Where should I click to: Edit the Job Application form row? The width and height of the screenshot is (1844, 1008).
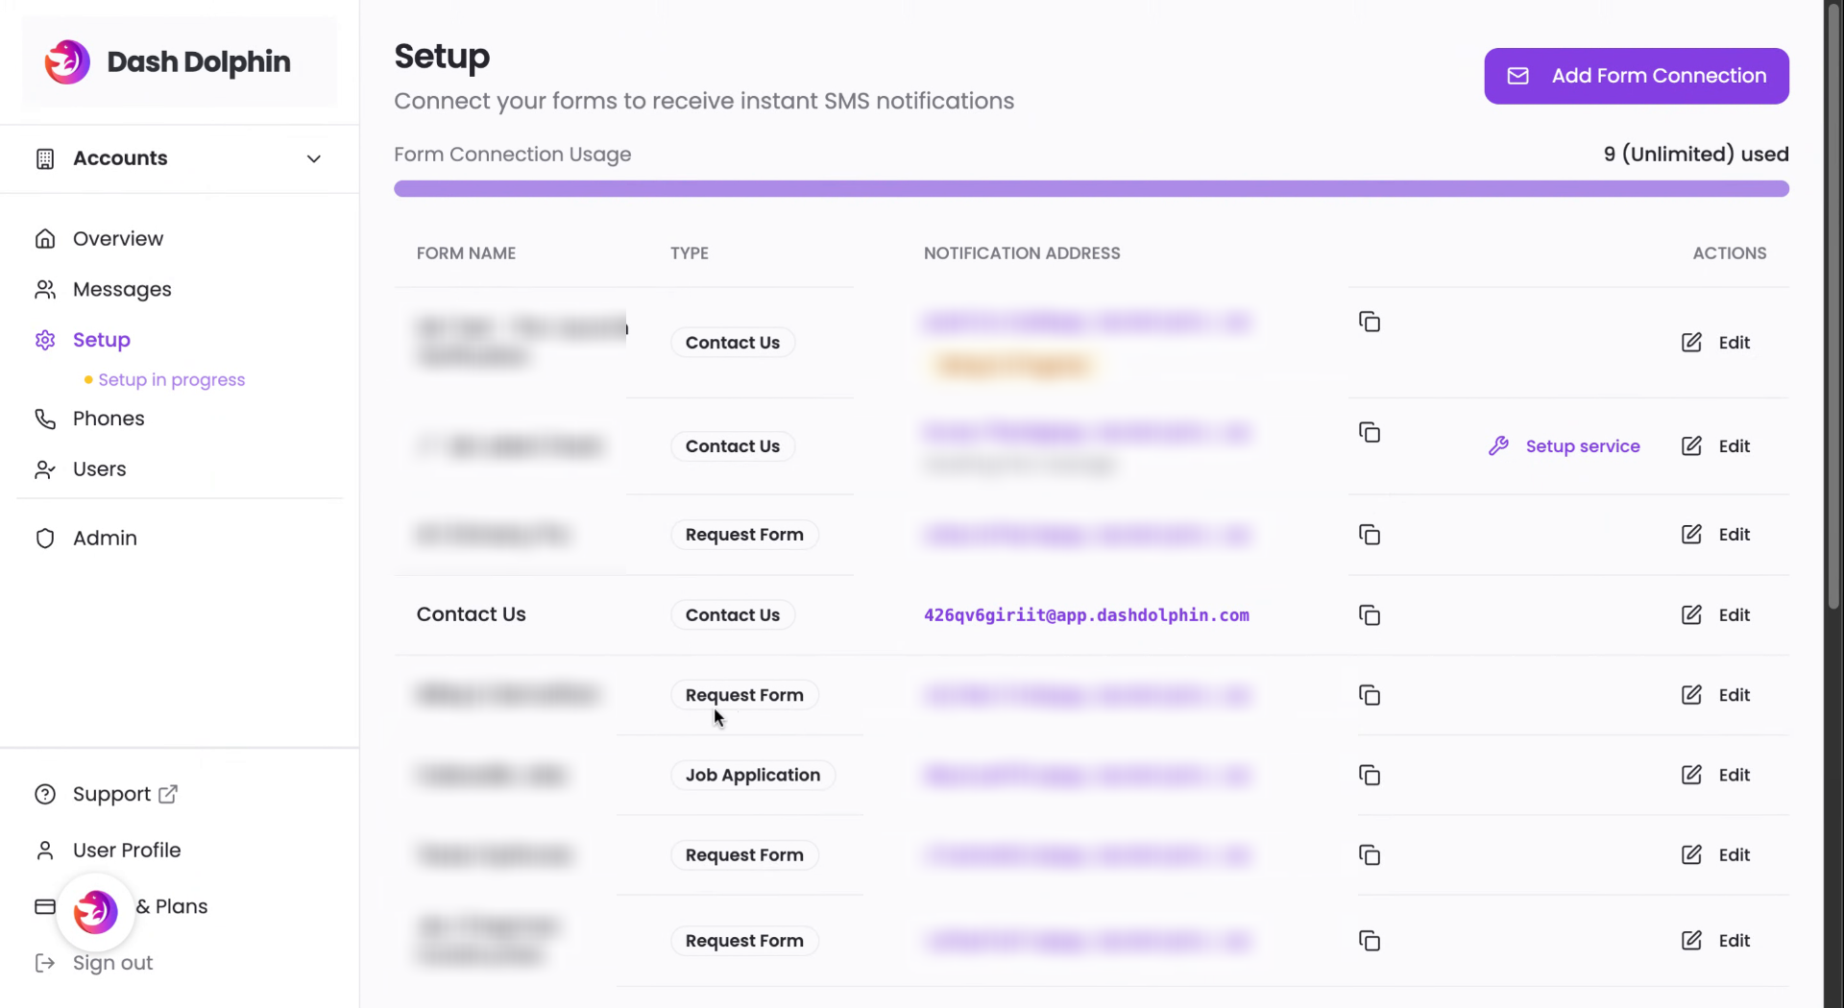click(1715, 775)
